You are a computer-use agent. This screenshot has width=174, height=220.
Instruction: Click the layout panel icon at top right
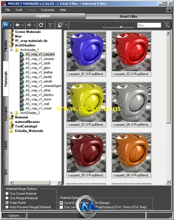coord(169,10)
